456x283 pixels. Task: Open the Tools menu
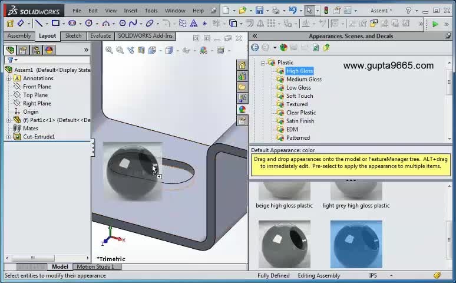tap(151, 11)
